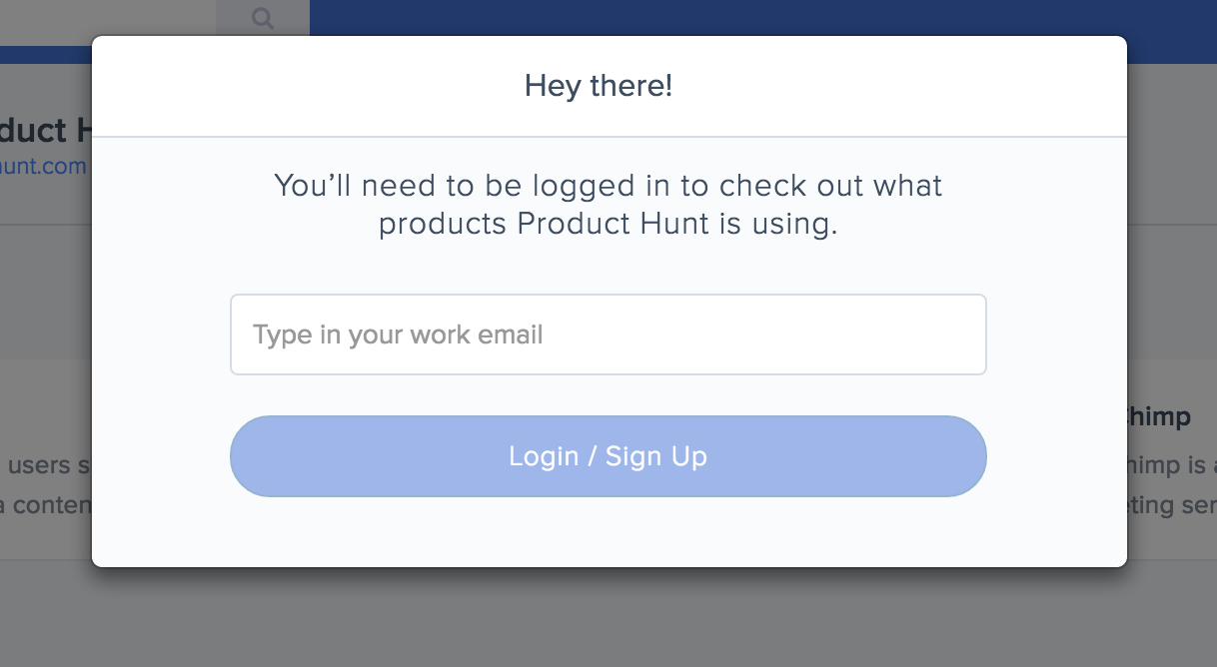The image size is (1217, 667).
Task: Click the white header strip of the dialog
Action: tap(608, 86)
